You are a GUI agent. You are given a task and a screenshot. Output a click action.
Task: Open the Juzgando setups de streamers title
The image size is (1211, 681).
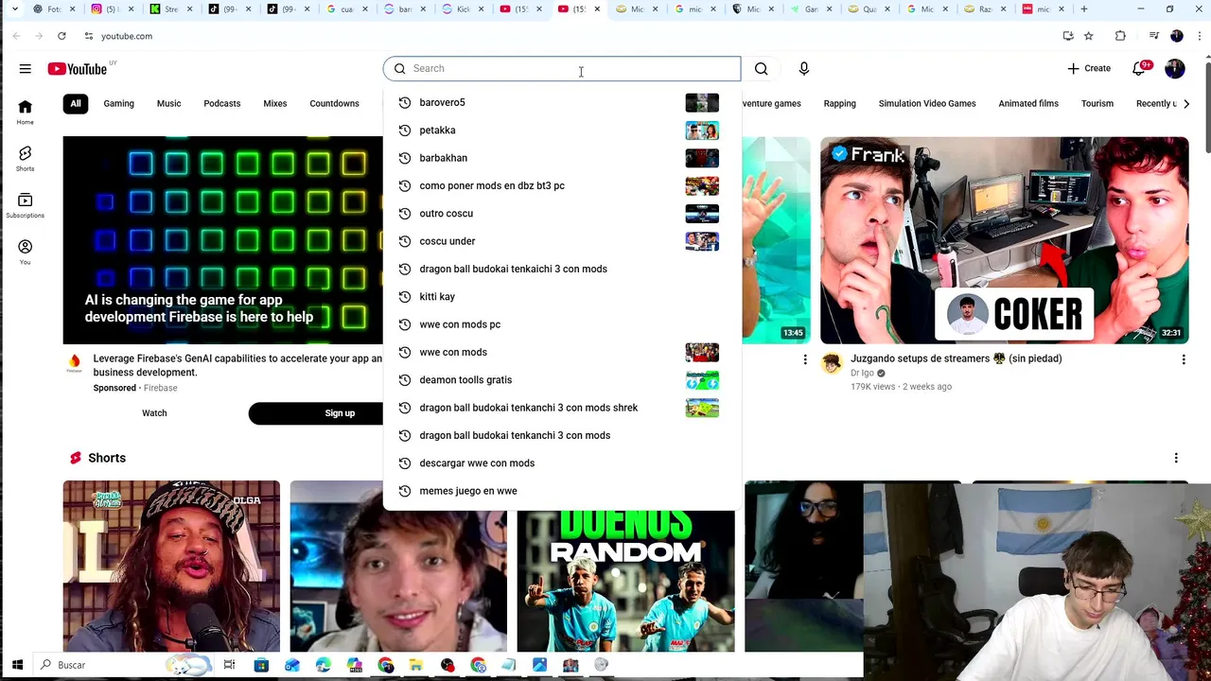click(957, 358)
